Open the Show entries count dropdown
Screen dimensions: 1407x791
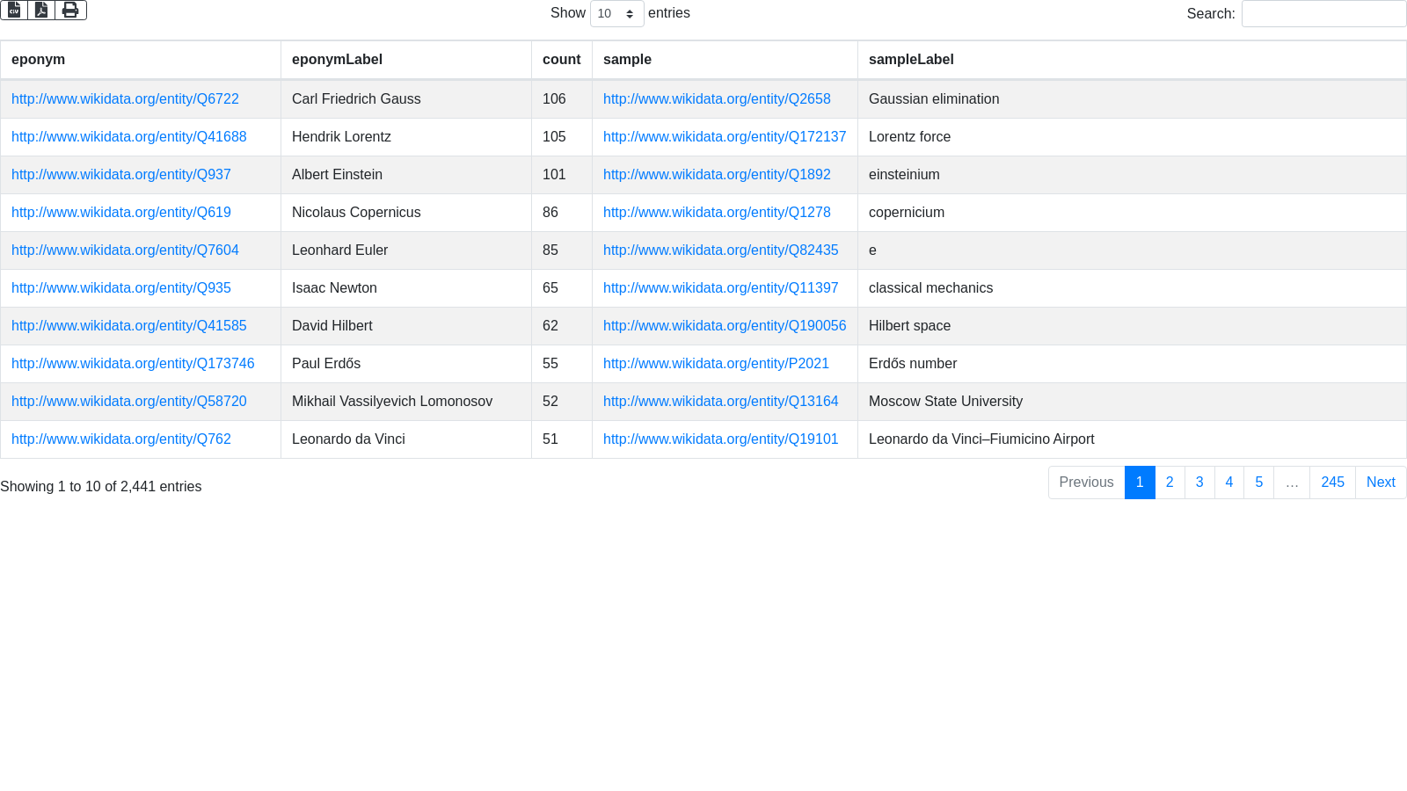pyautogui.click(x=616, y=14)
